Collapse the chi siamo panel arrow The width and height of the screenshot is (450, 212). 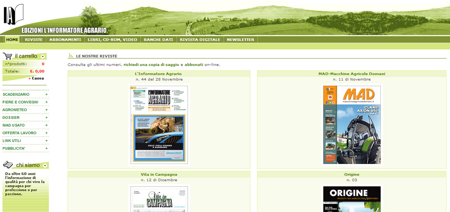coord(45,165)
